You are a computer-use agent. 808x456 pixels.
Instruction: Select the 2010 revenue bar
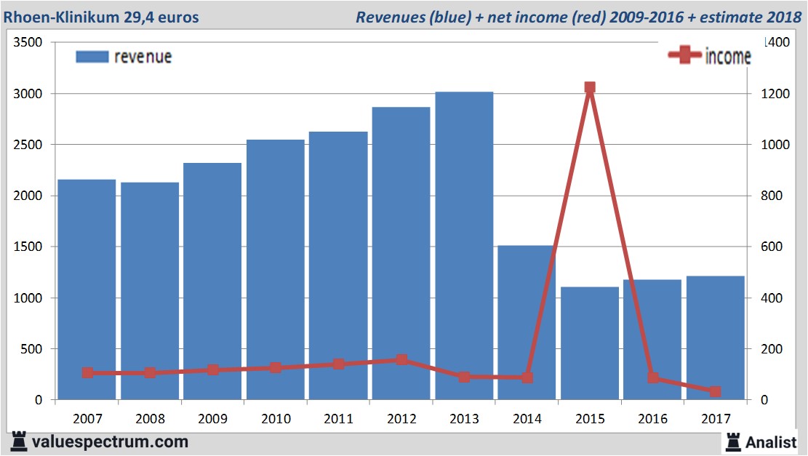(276, 270)
